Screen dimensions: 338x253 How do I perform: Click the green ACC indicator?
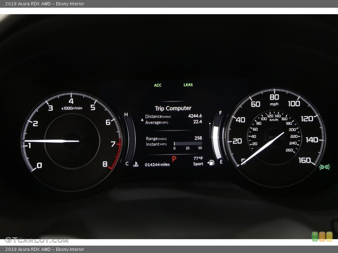point(158,85)
